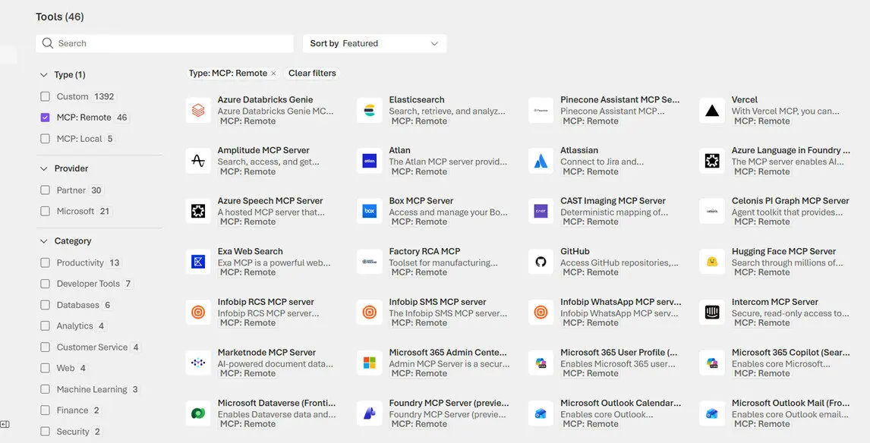
Task: Select the Foundry MCP Server icon
Action: 370,413
